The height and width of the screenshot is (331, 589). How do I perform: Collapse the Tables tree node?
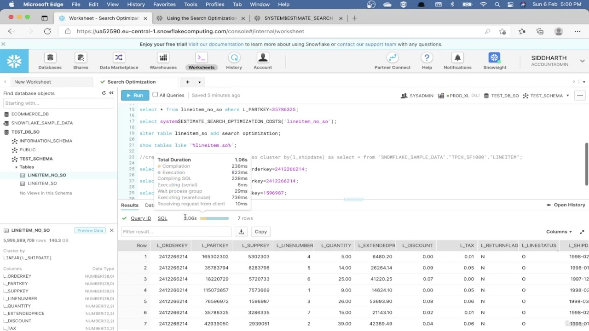pos(16,167)
